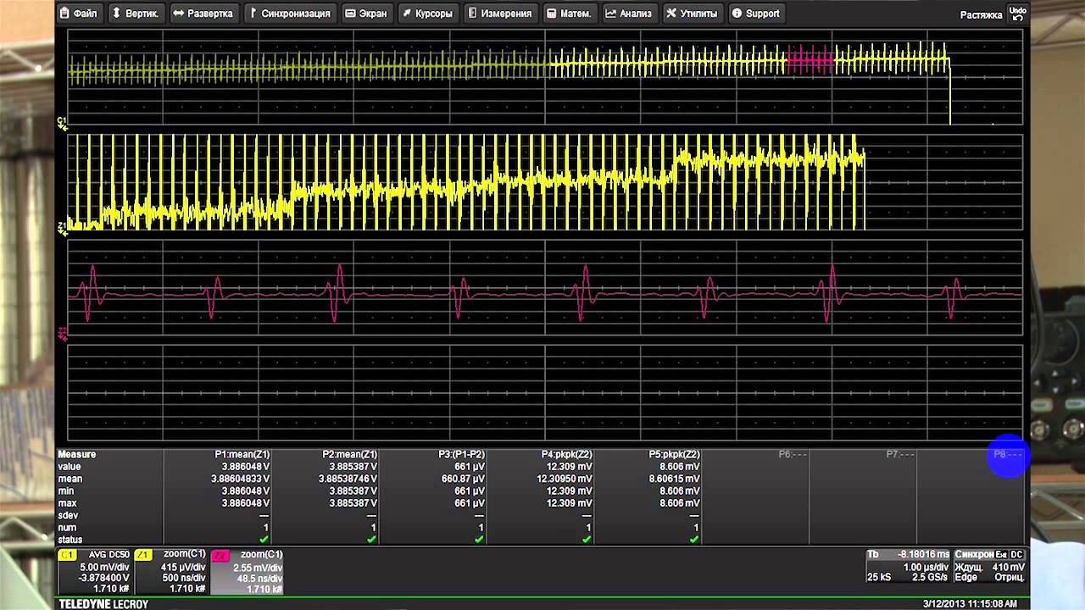Click the Measure table title

(76, 455)
